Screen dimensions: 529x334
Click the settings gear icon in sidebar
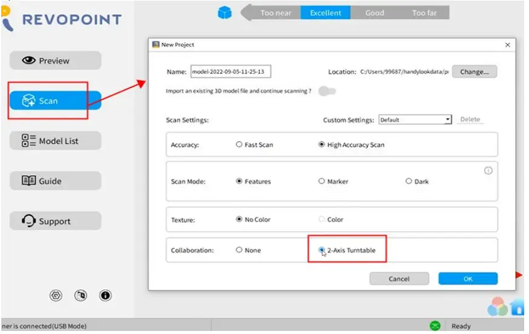click(56, 296)
